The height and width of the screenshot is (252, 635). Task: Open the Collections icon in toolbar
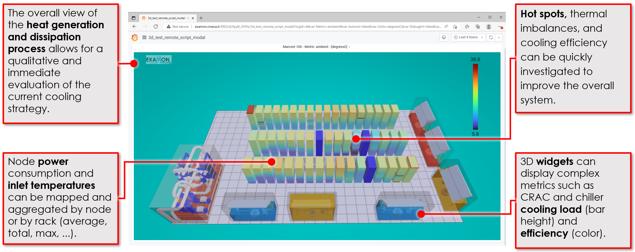point(478,27)
